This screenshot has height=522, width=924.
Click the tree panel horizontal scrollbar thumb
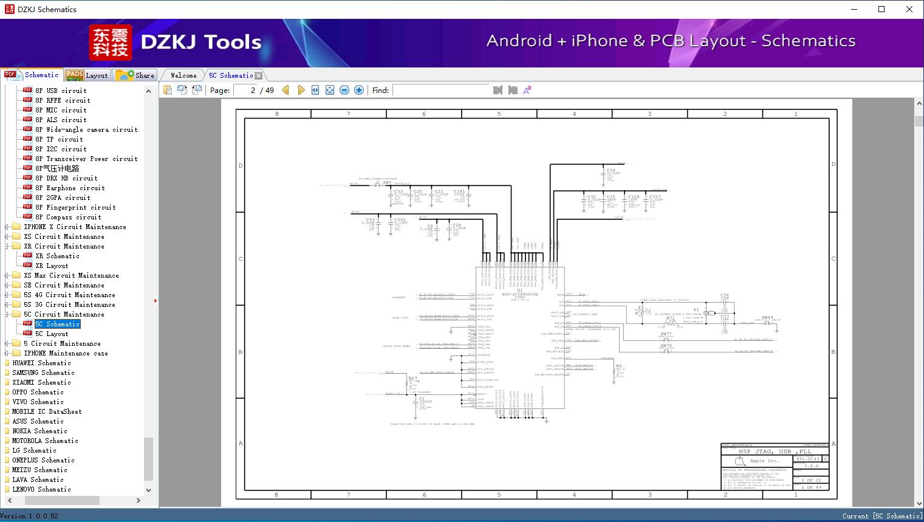(61, 500)
